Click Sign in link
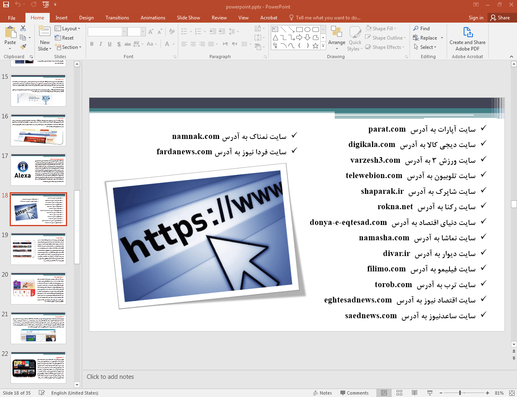The width and height of the screenshot is (517, 397). 476,18
